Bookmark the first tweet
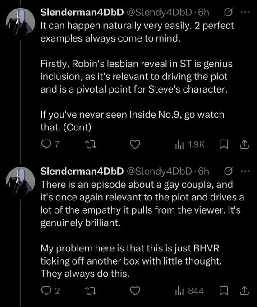 [x=224, y=144]
